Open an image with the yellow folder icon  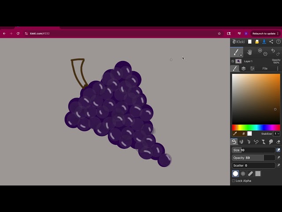point(257,42)
